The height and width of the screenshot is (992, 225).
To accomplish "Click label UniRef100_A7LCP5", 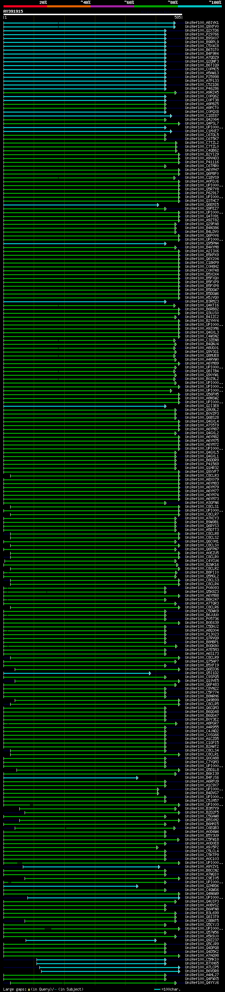I will 201,967.
